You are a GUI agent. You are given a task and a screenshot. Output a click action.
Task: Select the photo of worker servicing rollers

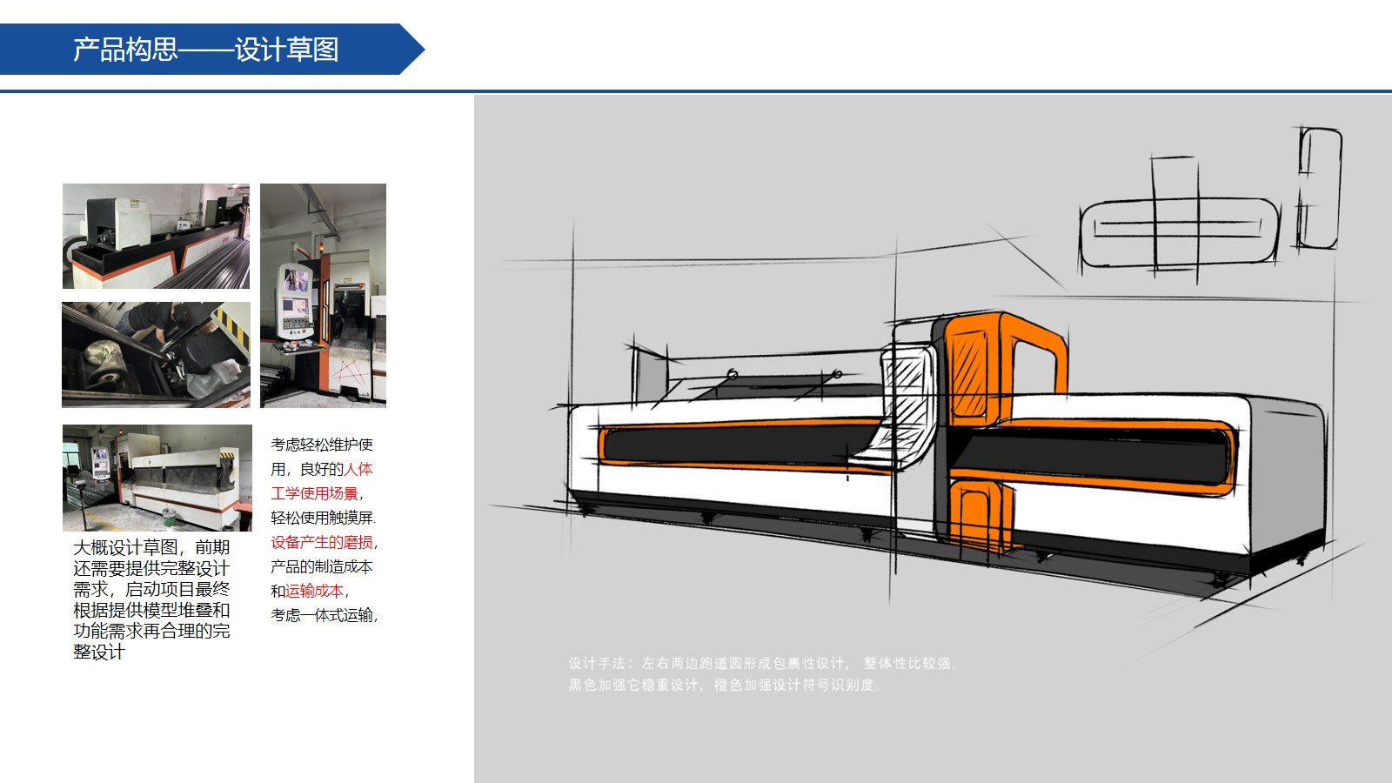coord(156,355)
